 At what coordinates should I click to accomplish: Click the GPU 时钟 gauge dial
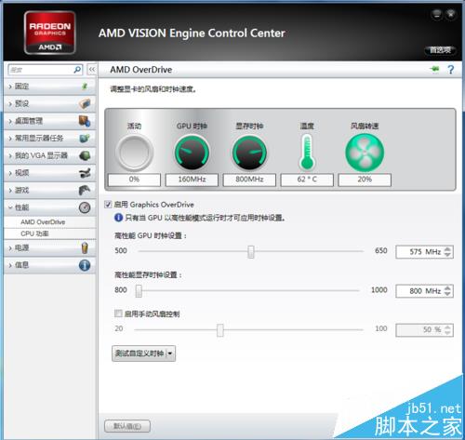click(x=192, y=153)
